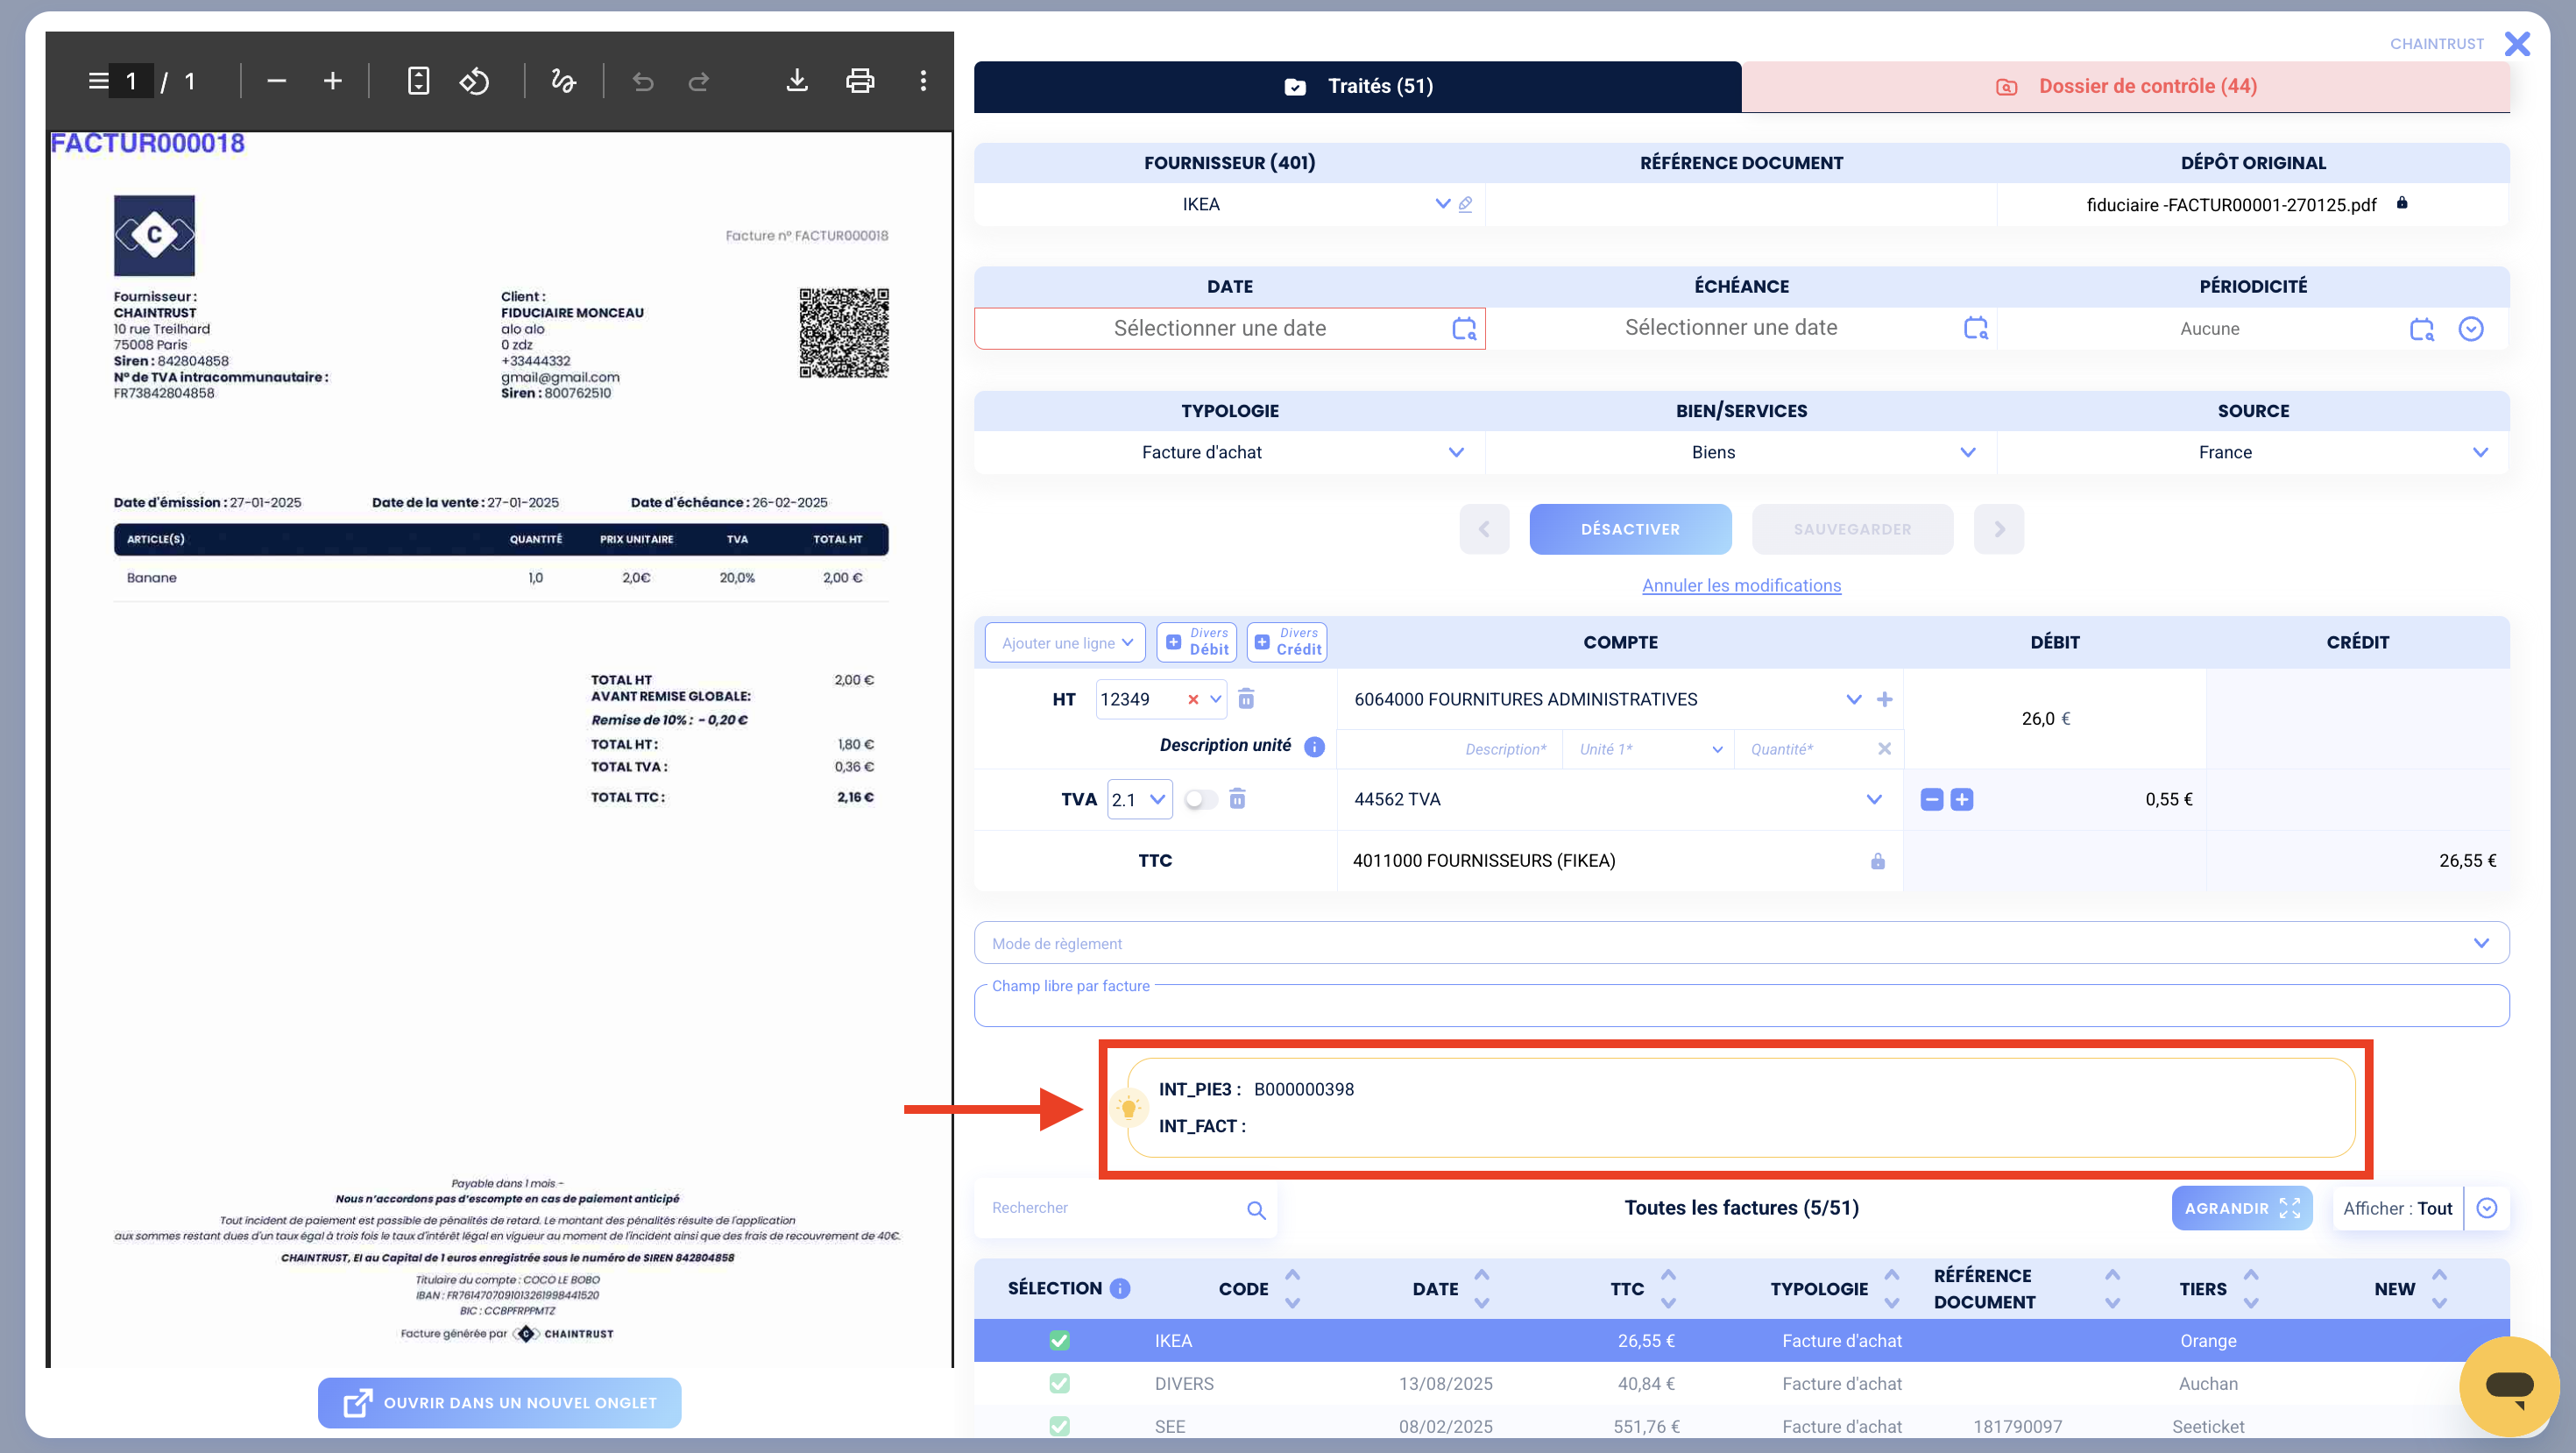Open the PDF viewer more options menu
The image size is (2576, 1453).
click(923, 81)
